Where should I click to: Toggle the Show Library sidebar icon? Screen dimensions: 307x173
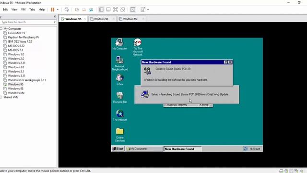tap(101, 10)
